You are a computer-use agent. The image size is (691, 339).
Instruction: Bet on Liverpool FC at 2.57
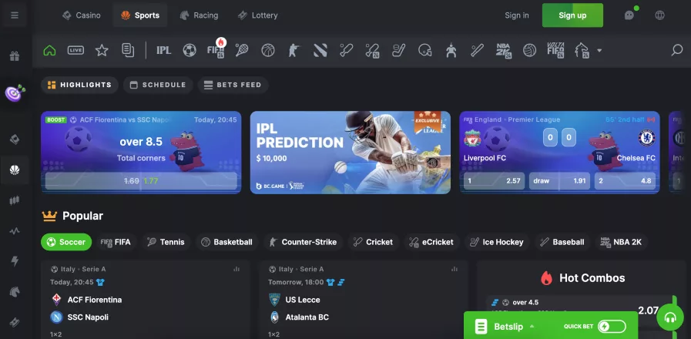(494, 181)
